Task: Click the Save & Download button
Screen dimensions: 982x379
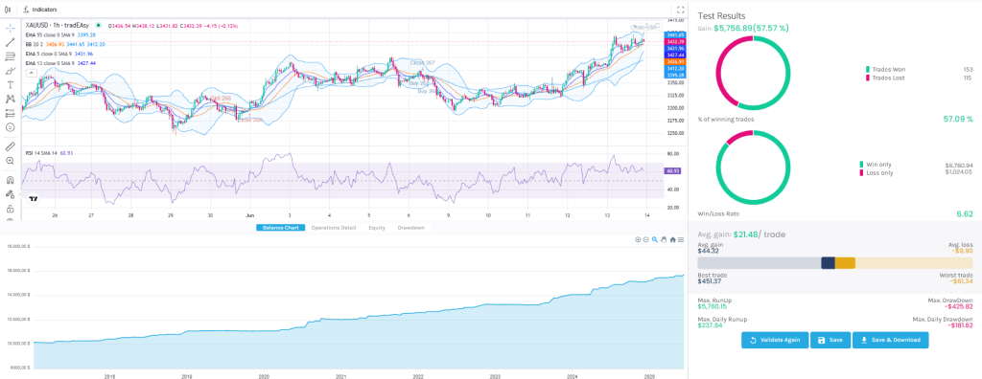Action: [890, 340]
